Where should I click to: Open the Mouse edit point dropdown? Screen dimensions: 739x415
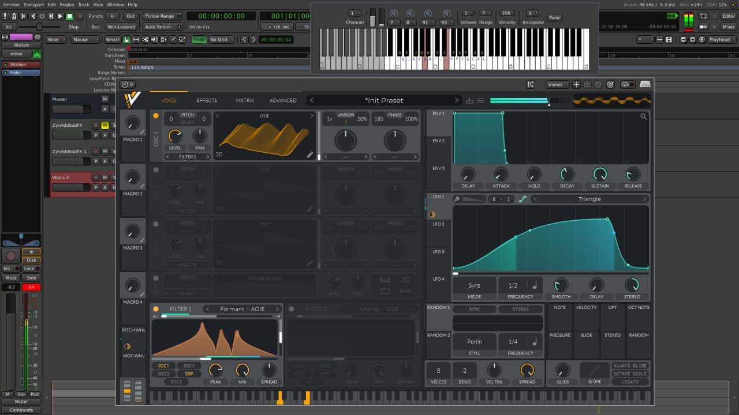pos(85,40)
